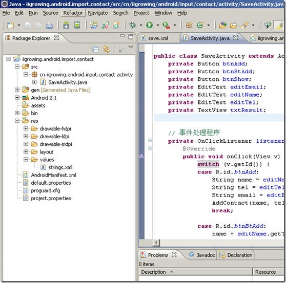
Task: Collapse the values folder node
Action: click(26, 160)
